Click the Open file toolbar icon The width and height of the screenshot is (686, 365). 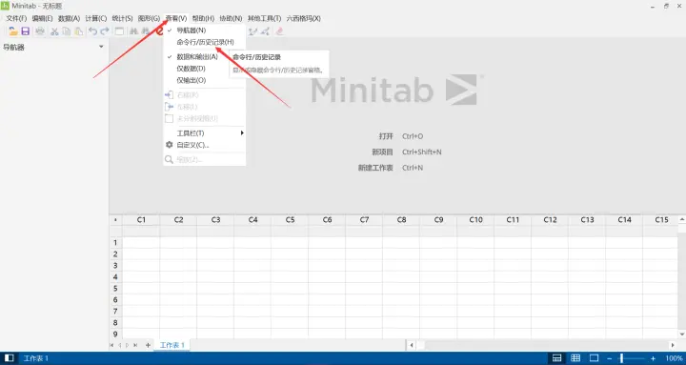click(13, 31)
